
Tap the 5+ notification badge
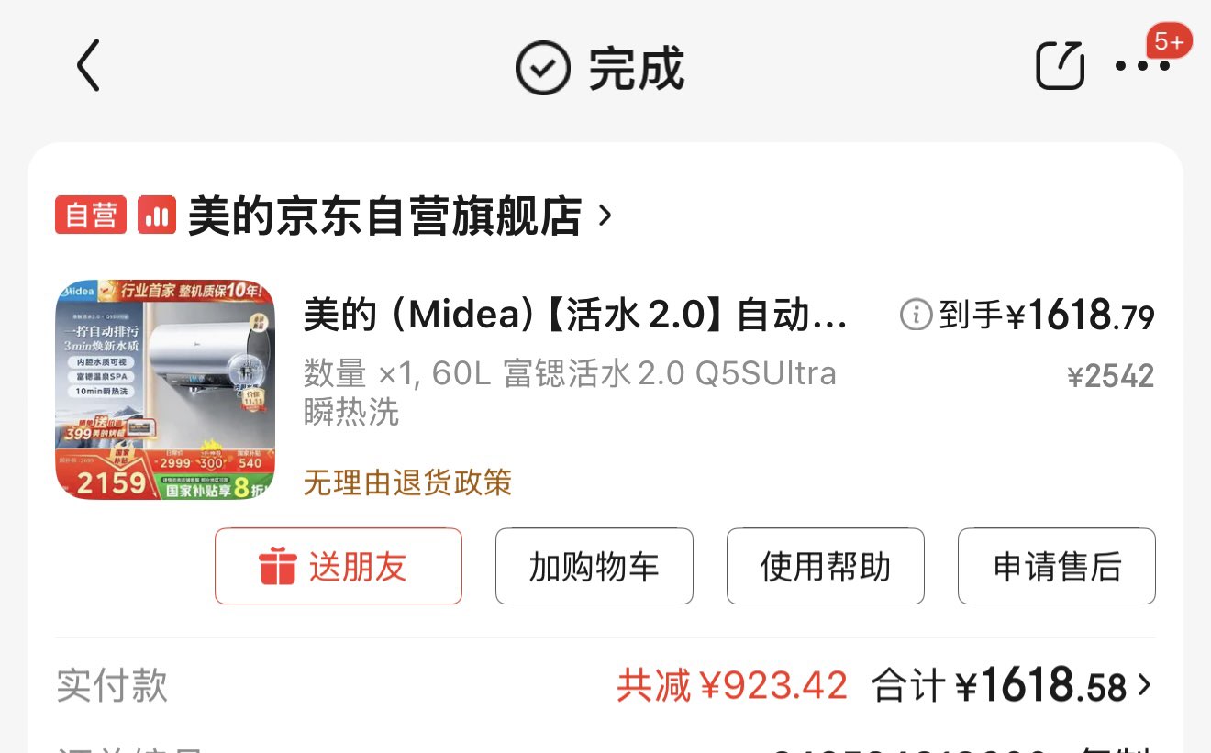(1169, 41)
